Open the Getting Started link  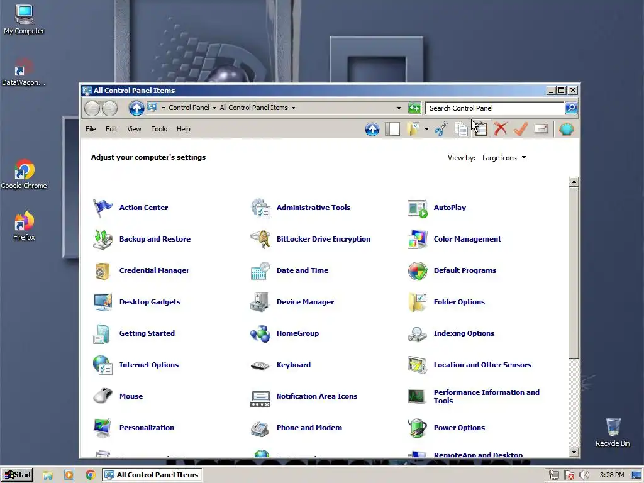pos(147,333)
